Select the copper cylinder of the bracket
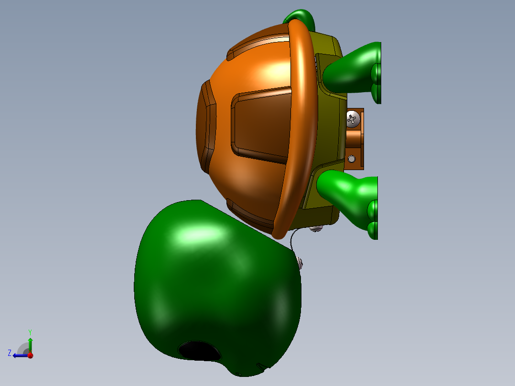Viewport: 515px width, 386px height. [x=354, y=139]
